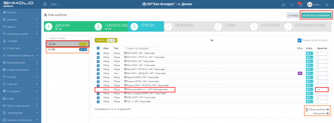The height and width of the screenshot is (123, 334).
Task: Click the info icon near Общо занятия
Action: 307,110
